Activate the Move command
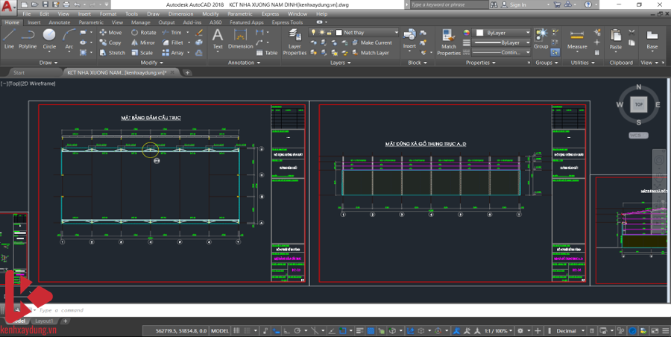This screenshot has height=337, width=671. click(110, 33)
